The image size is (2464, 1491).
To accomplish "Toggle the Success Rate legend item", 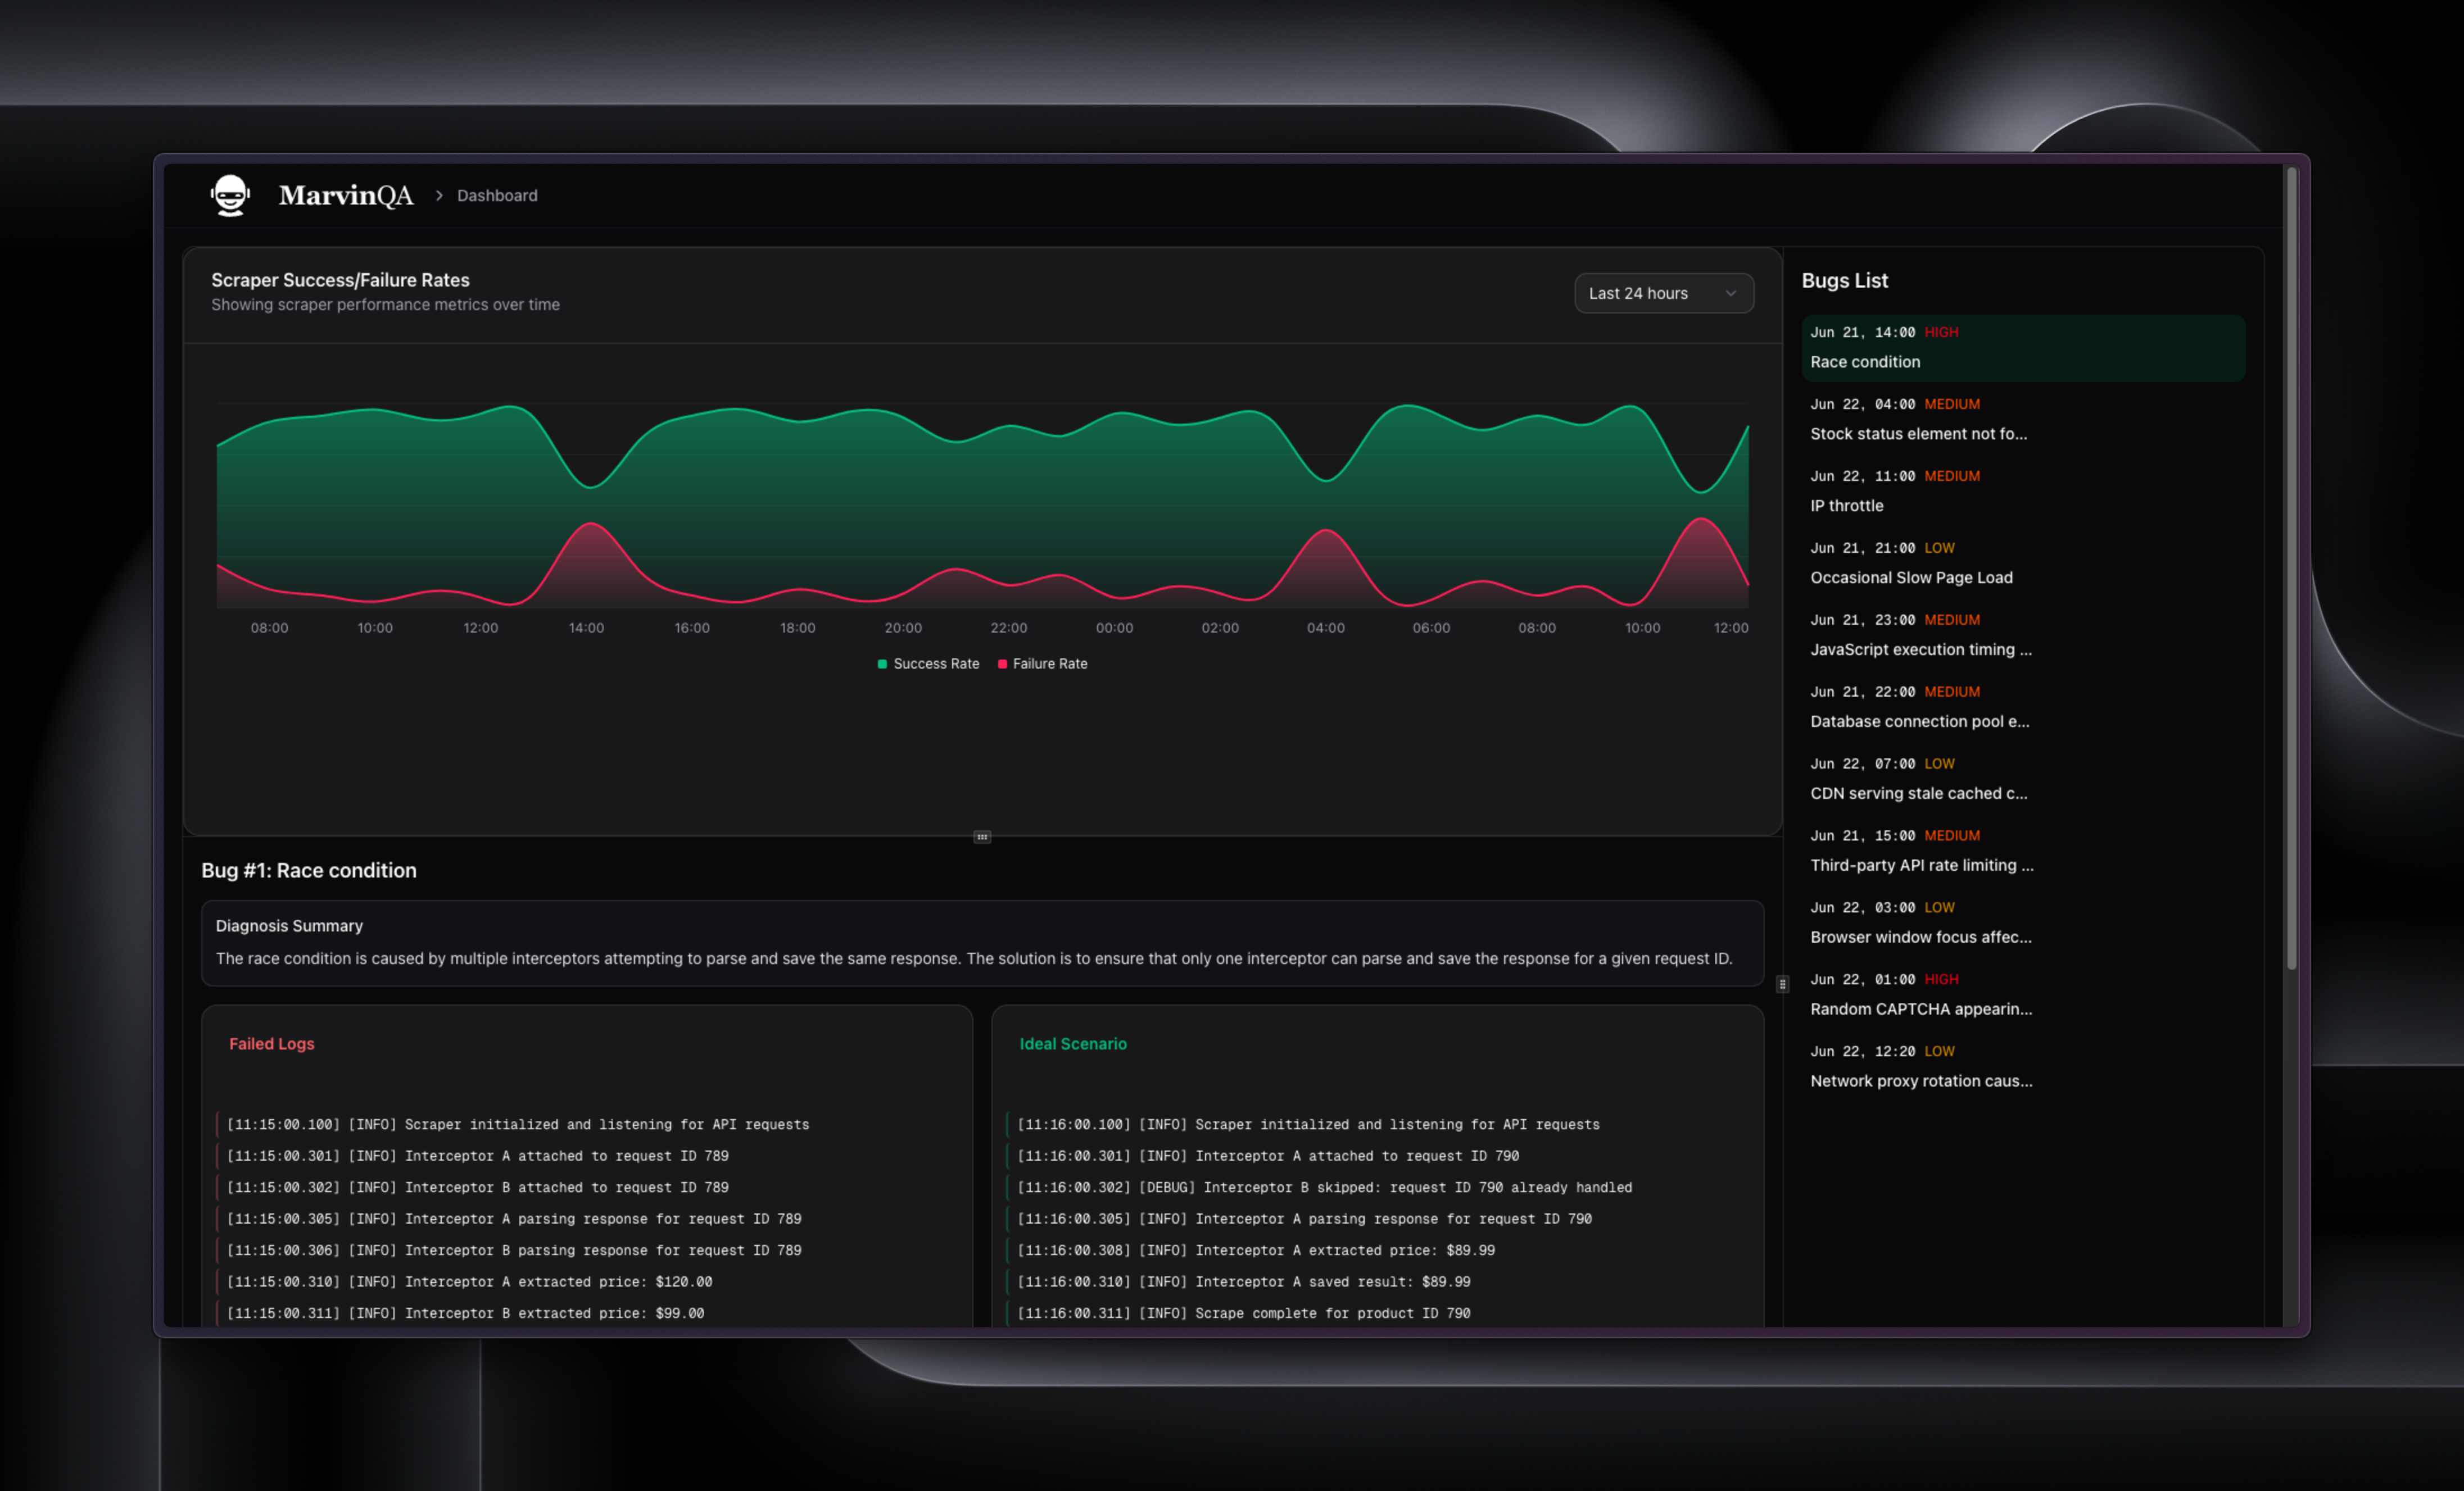I will point(928,663).
